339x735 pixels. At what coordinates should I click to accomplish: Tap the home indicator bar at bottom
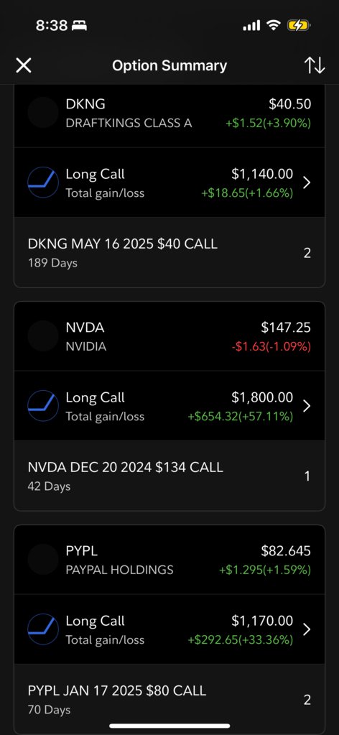(x=169, y=726)
